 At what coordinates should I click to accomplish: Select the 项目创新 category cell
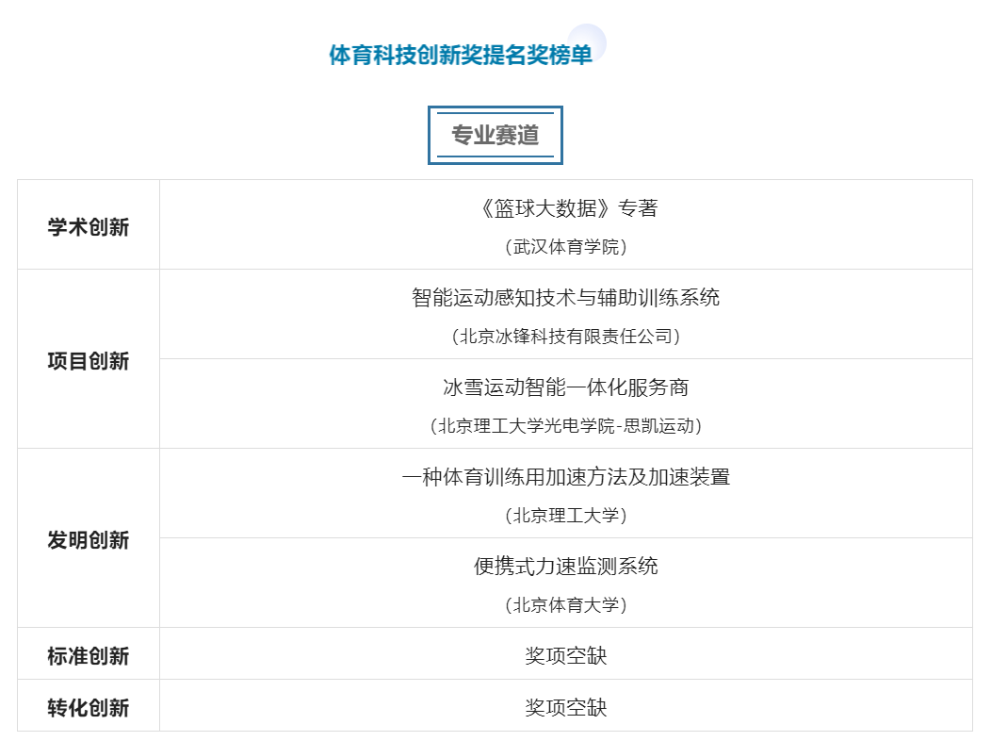click(x=89, y=359)
